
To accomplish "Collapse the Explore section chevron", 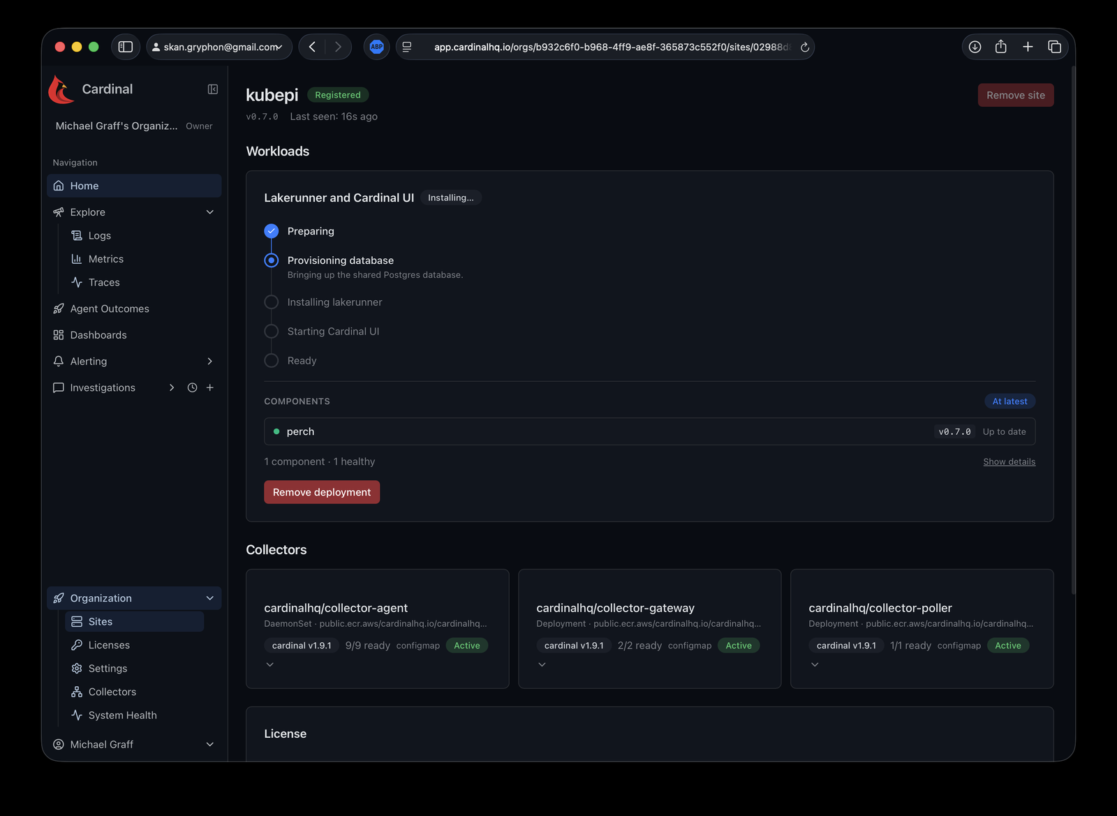I will (x=209, y=212).
